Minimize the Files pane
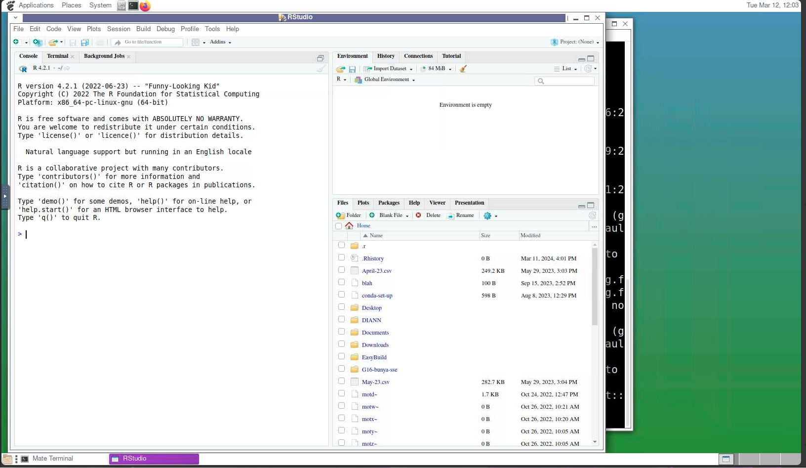Image resolution: width=806 pixels, height=468 pixels. tap(581, 206)
